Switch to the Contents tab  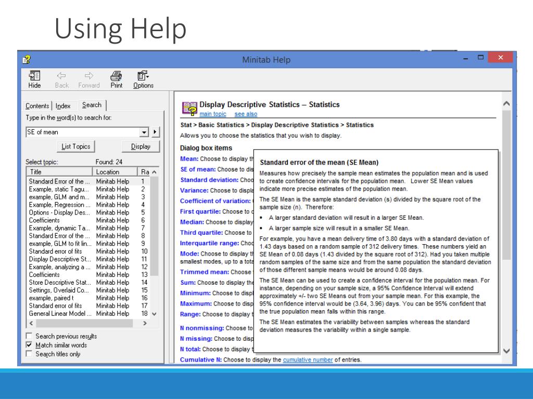coord(37,106)
